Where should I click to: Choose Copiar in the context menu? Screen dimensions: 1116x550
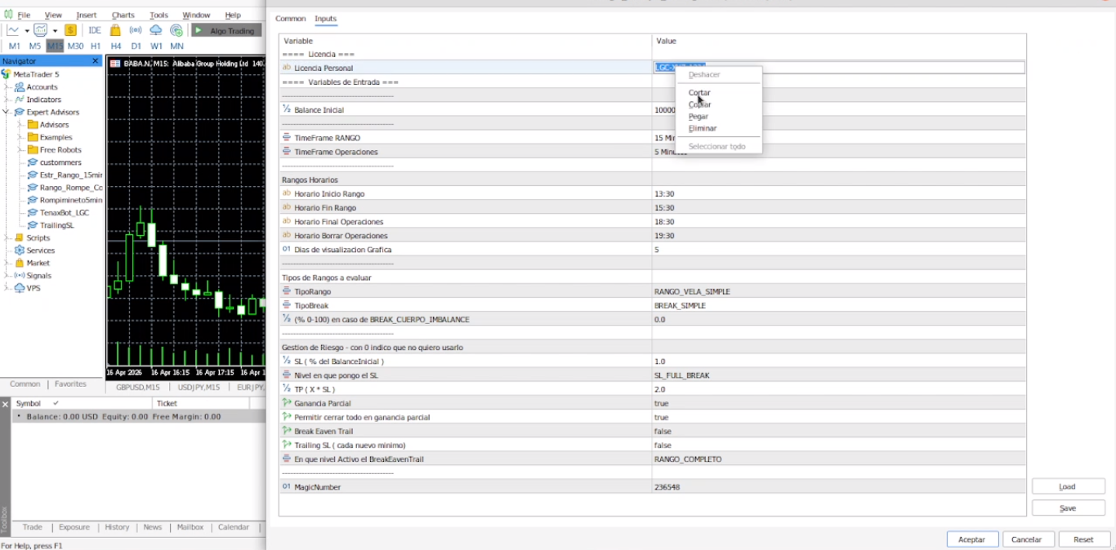tap(699, 104)
